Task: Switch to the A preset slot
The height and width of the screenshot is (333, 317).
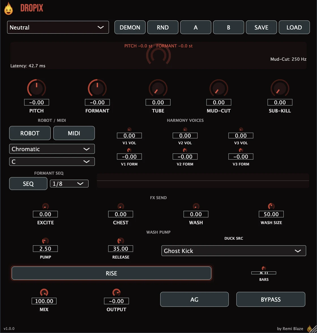Action: 196,27
